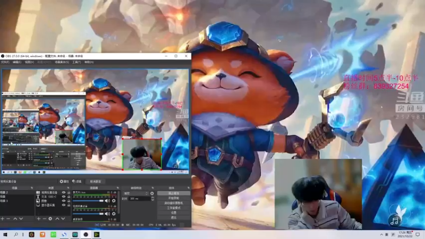Hide the 文本 (GDI+) source via eye icon

64,197
